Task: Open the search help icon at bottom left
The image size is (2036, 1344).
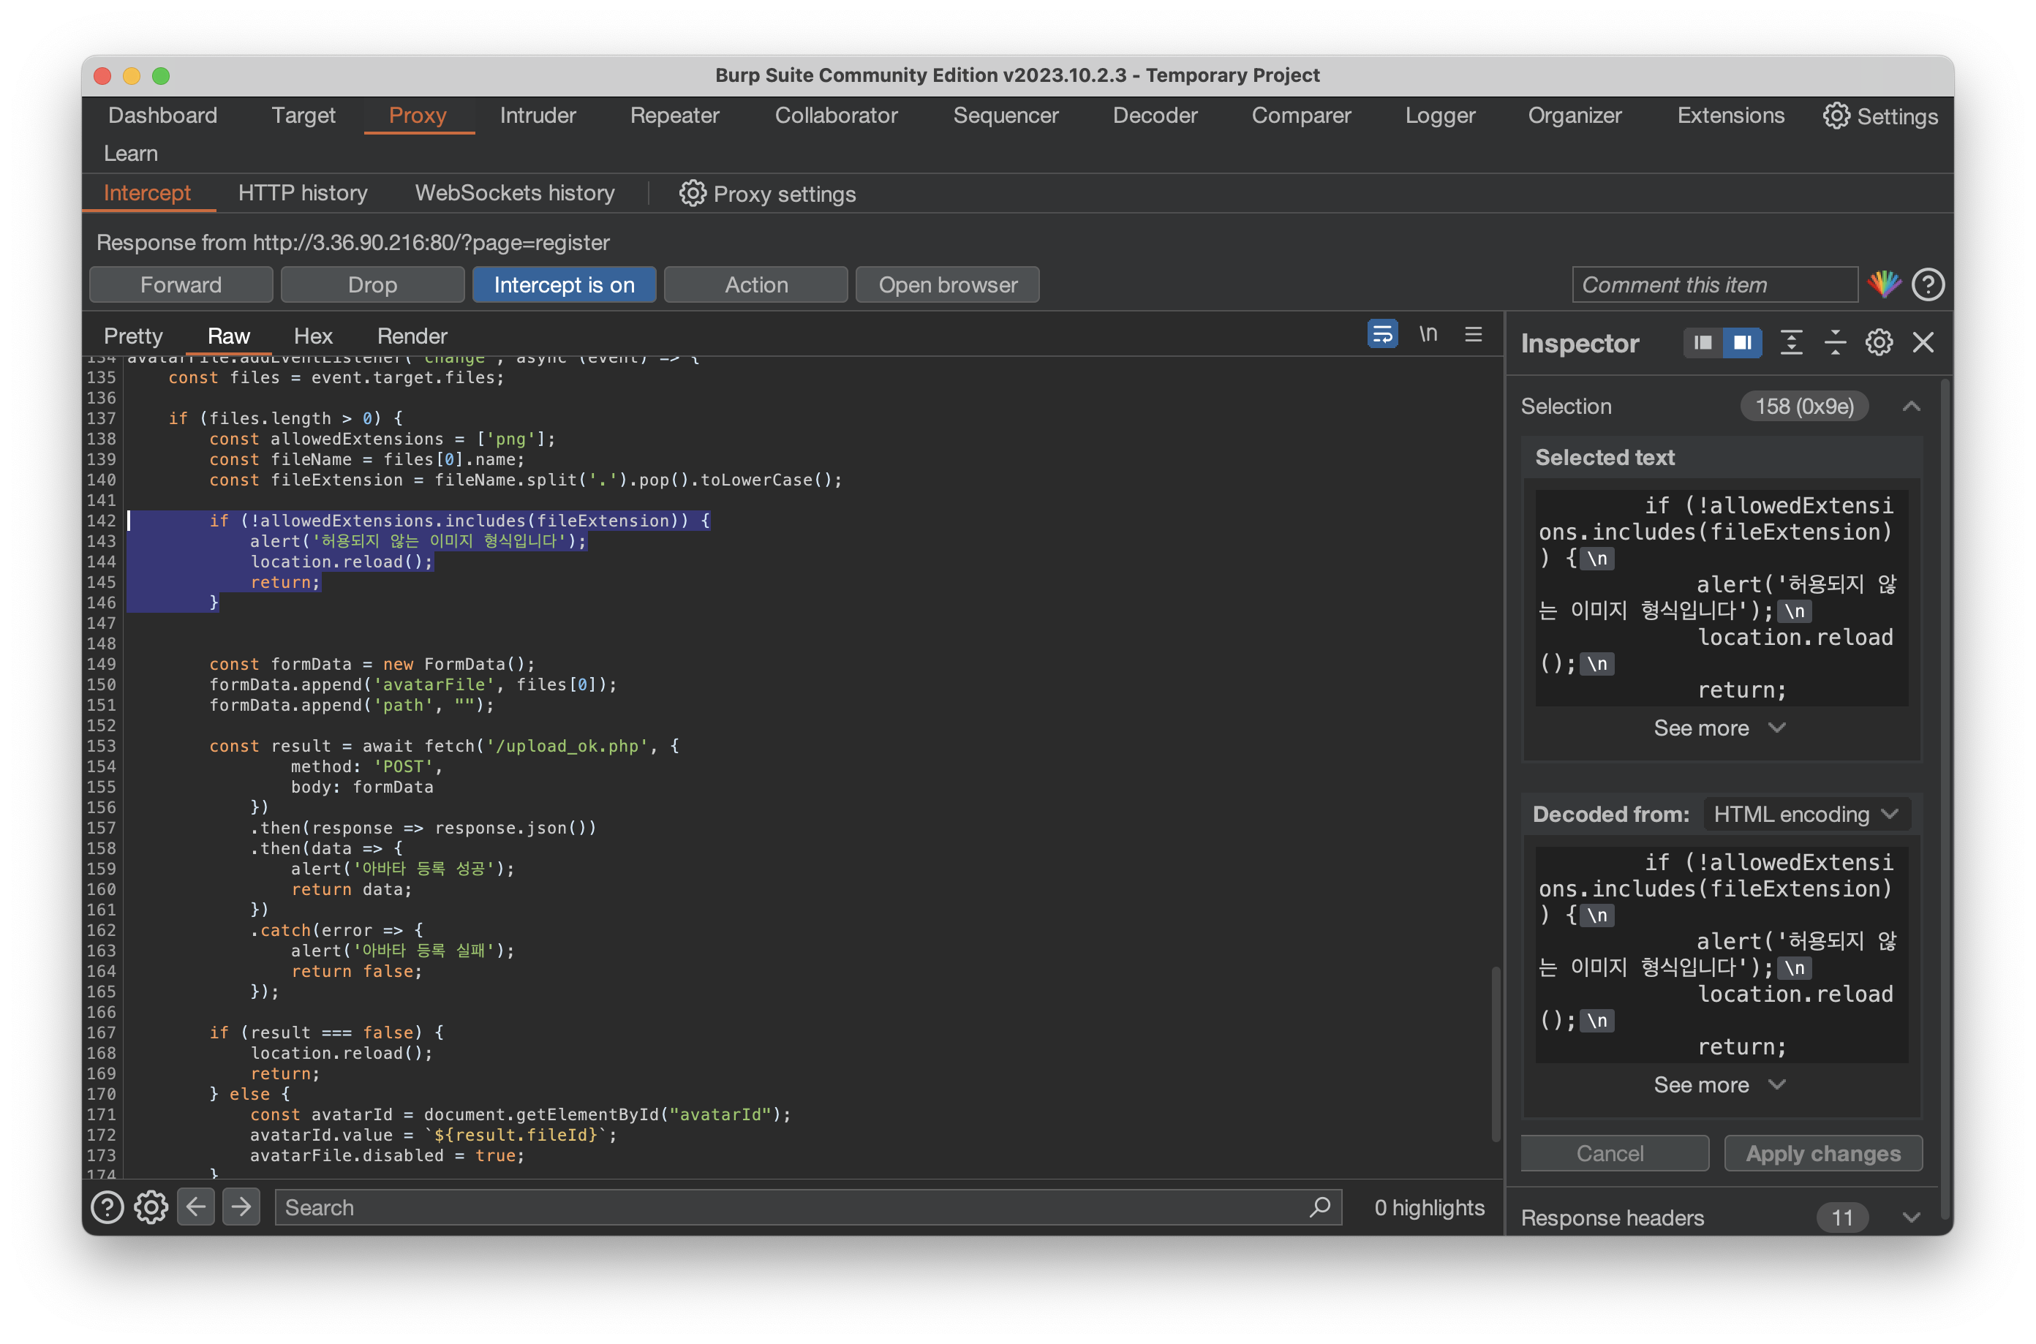Action: [x=108, y=1207]
